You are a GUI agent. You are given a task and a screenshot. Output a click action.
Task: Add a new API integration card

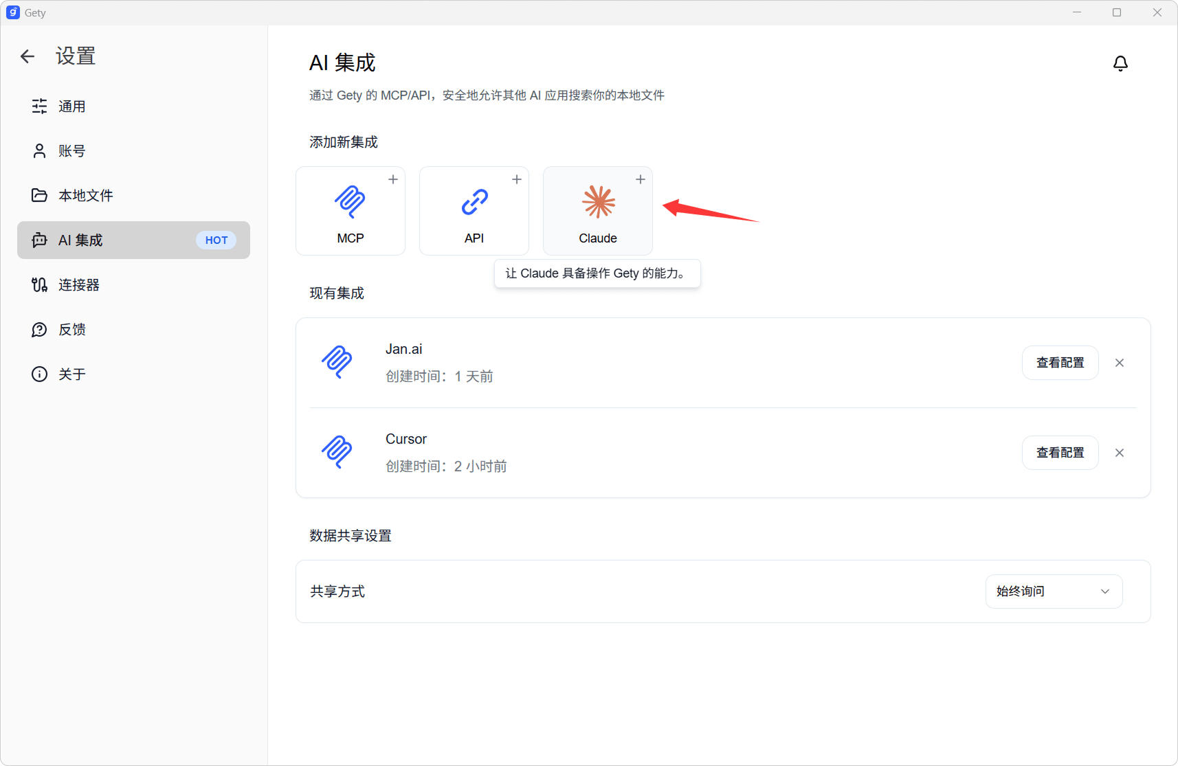[x=474, y=211]
